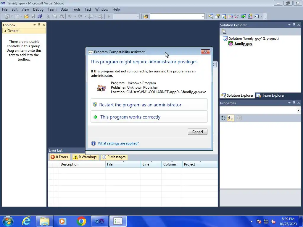Click the Cut scissors icon
This screenshot has height=227, width=303.
pos(48,17)
